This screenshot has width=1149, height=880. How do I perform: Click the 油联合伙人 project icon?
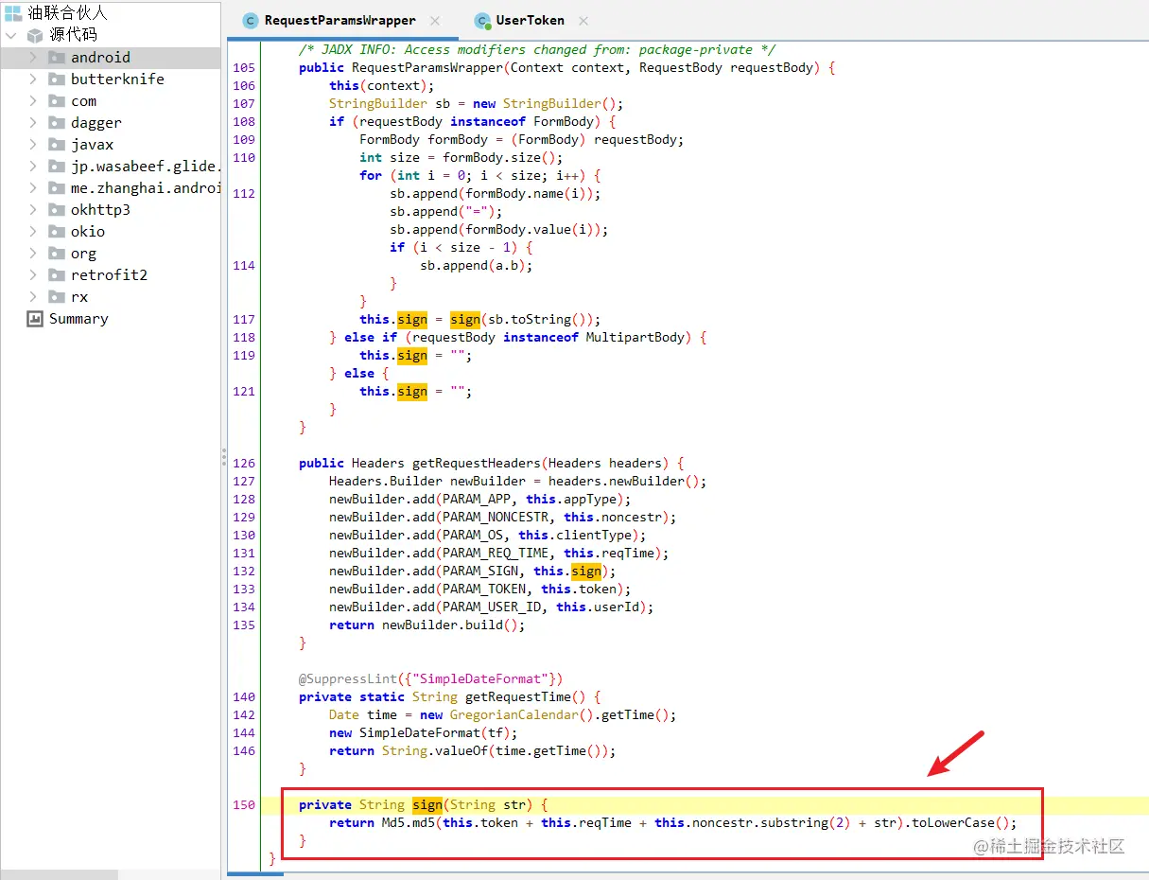pyautogui.click(x=12, y=13)
